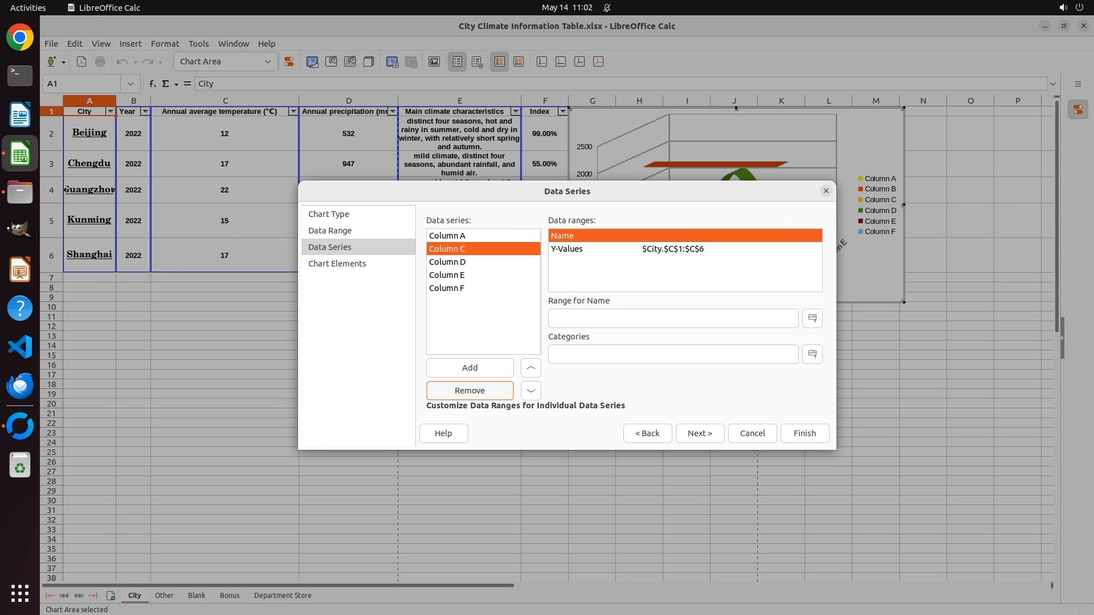Open the Name Box dropdown arrow
This screenshot has height=615, width=1094.
click(x=130, y=84)
